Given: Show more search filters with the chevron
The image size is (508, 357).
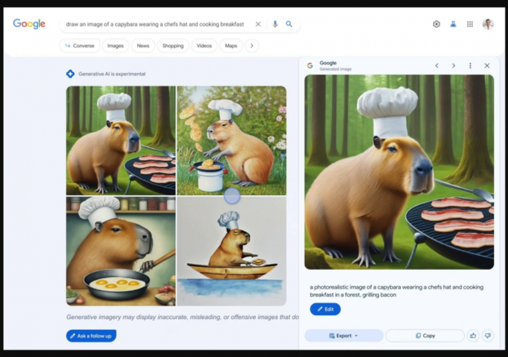Looking at the screenshot, I should (x=251, y=46).
